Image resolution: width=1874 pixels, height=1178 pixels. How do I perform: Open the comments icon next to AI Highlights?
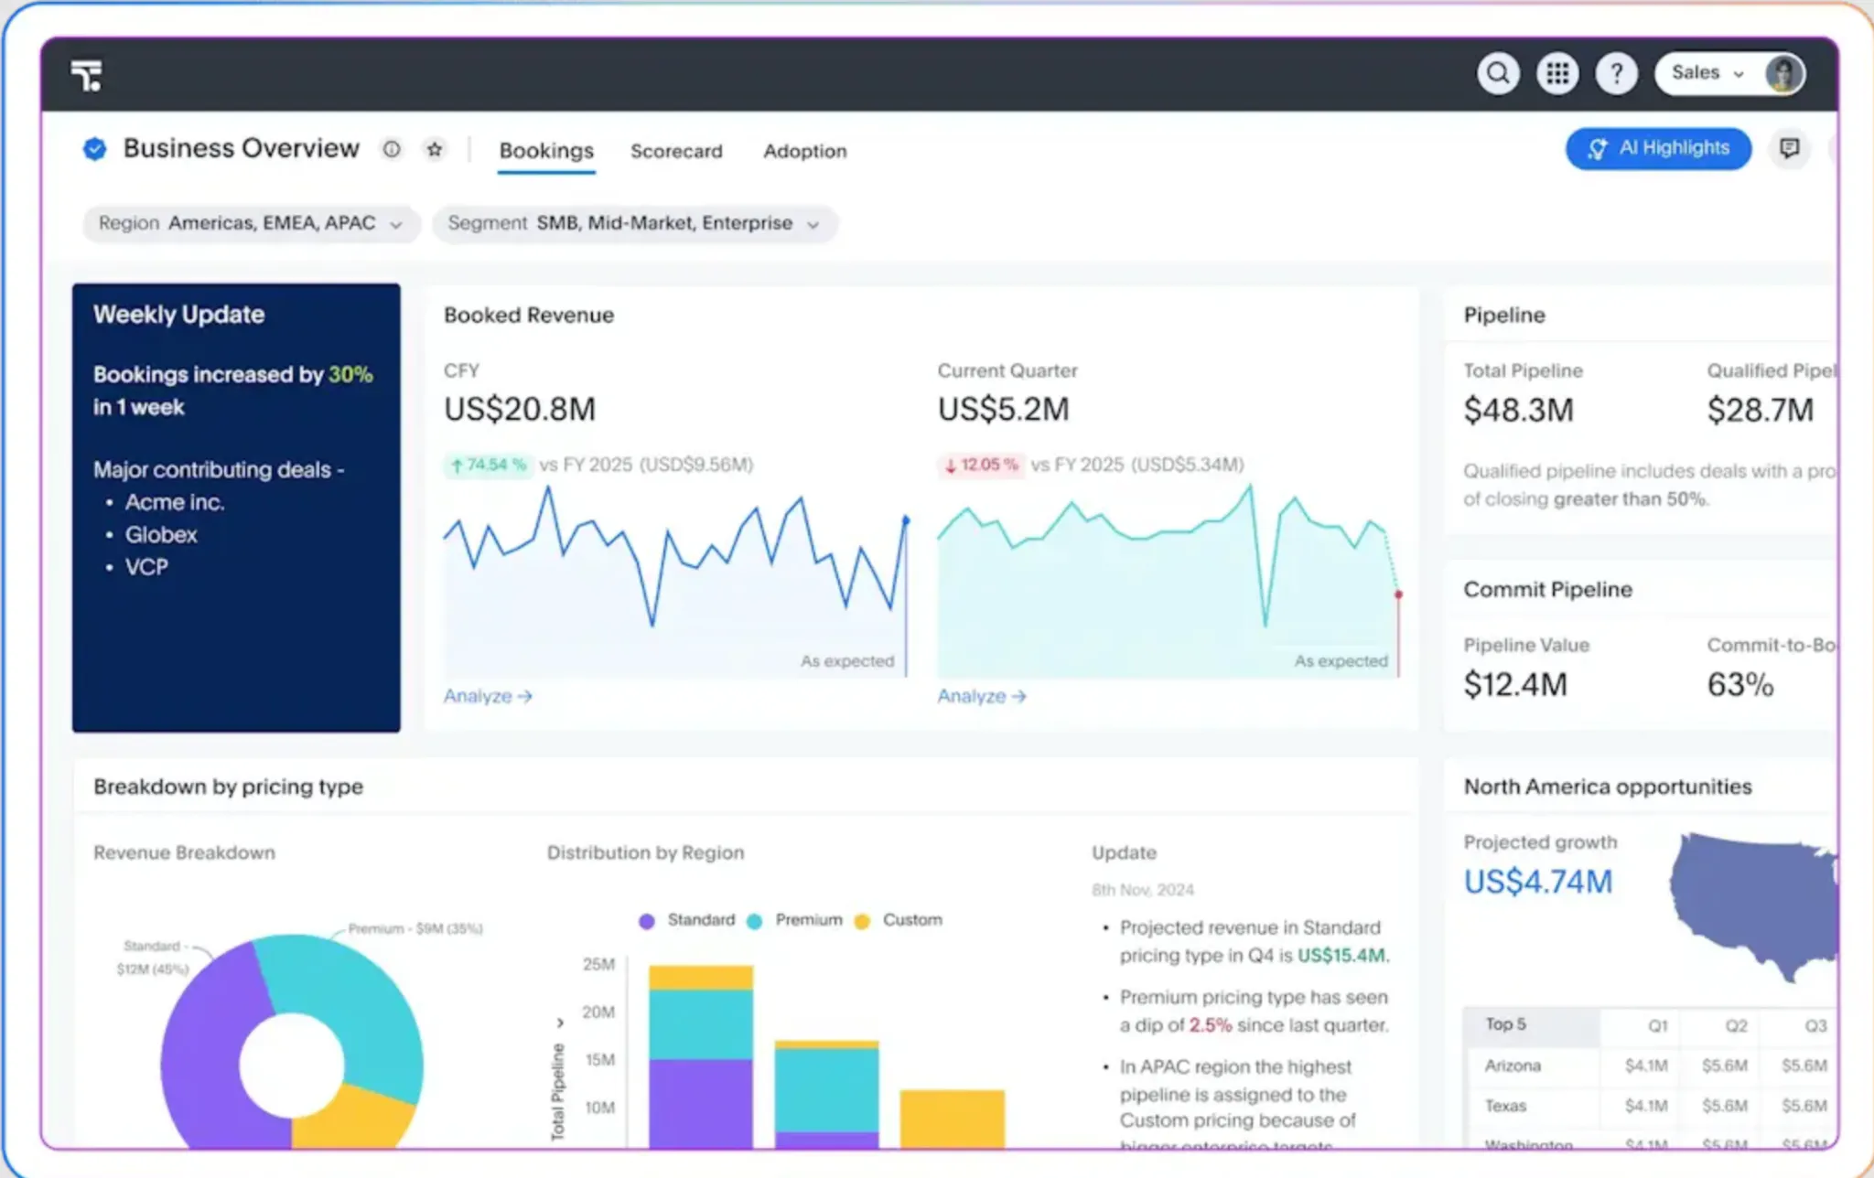(x=1789, y=148)
